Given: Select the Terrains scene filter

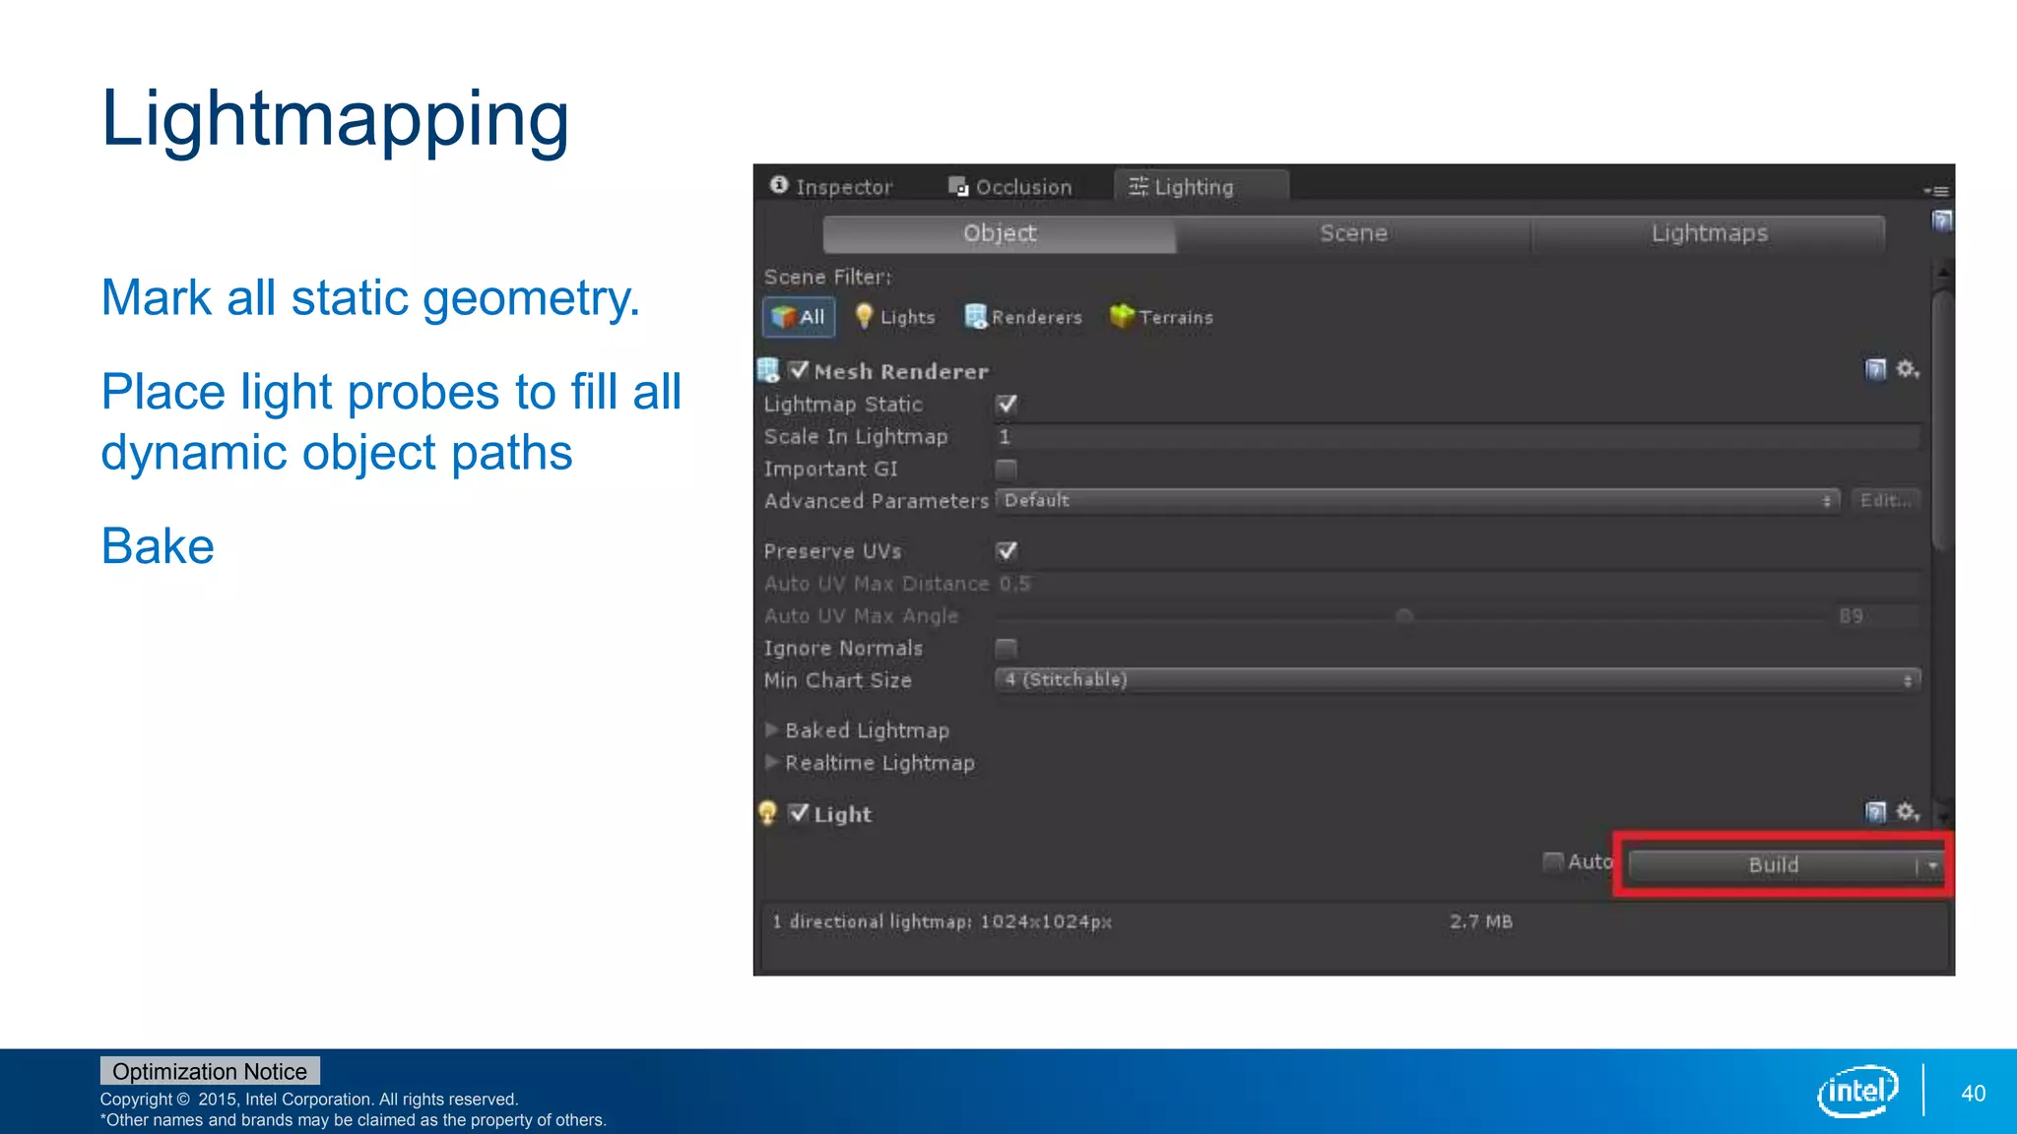Looking at the screenshot, I should pos(1161,317).
